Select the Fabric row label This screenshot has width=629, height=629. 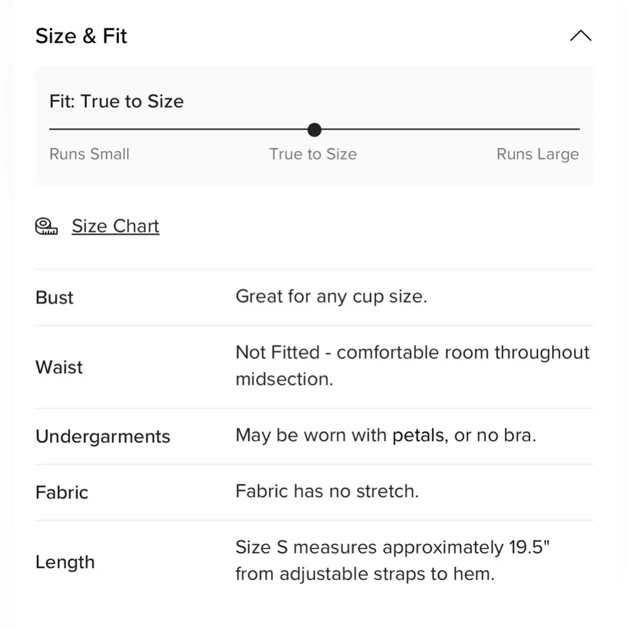tap(62, 493)
